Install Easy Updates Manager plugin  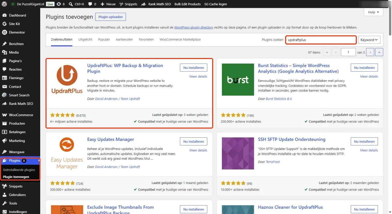pos(194,142)
